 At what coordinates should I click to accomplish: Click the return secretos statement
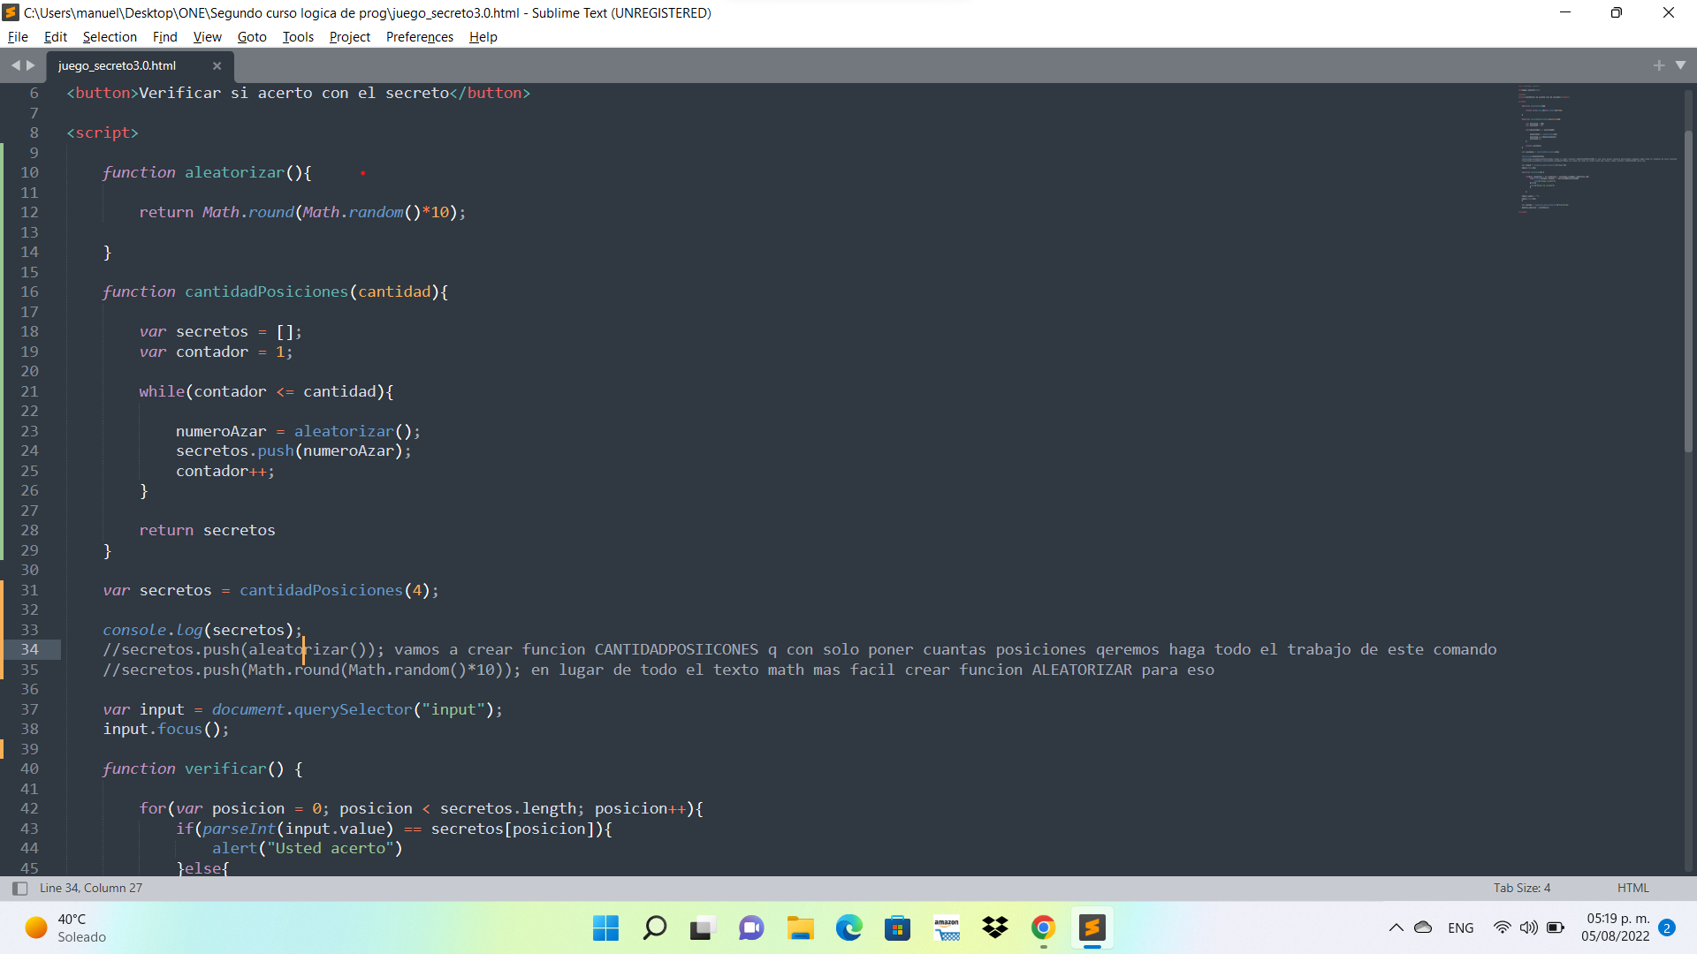coord(207,531)
